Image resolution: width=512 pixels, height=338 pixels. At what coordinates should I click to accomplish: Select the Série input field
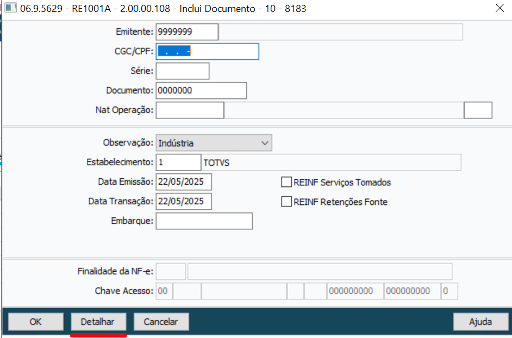(x=183, y=71)
